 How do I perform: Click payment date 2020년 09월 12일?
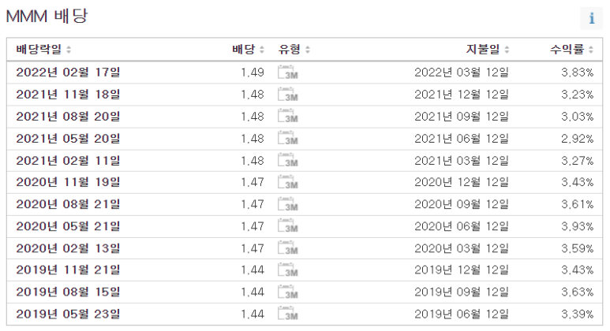point(462,204)
